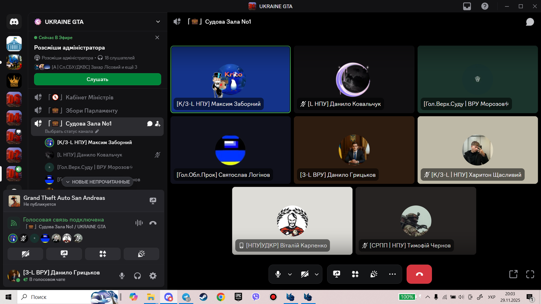The height and width of the screenshot is (304, 541).
Task: Toggle headphones deafen in user panel
Action: click(137, 276)
